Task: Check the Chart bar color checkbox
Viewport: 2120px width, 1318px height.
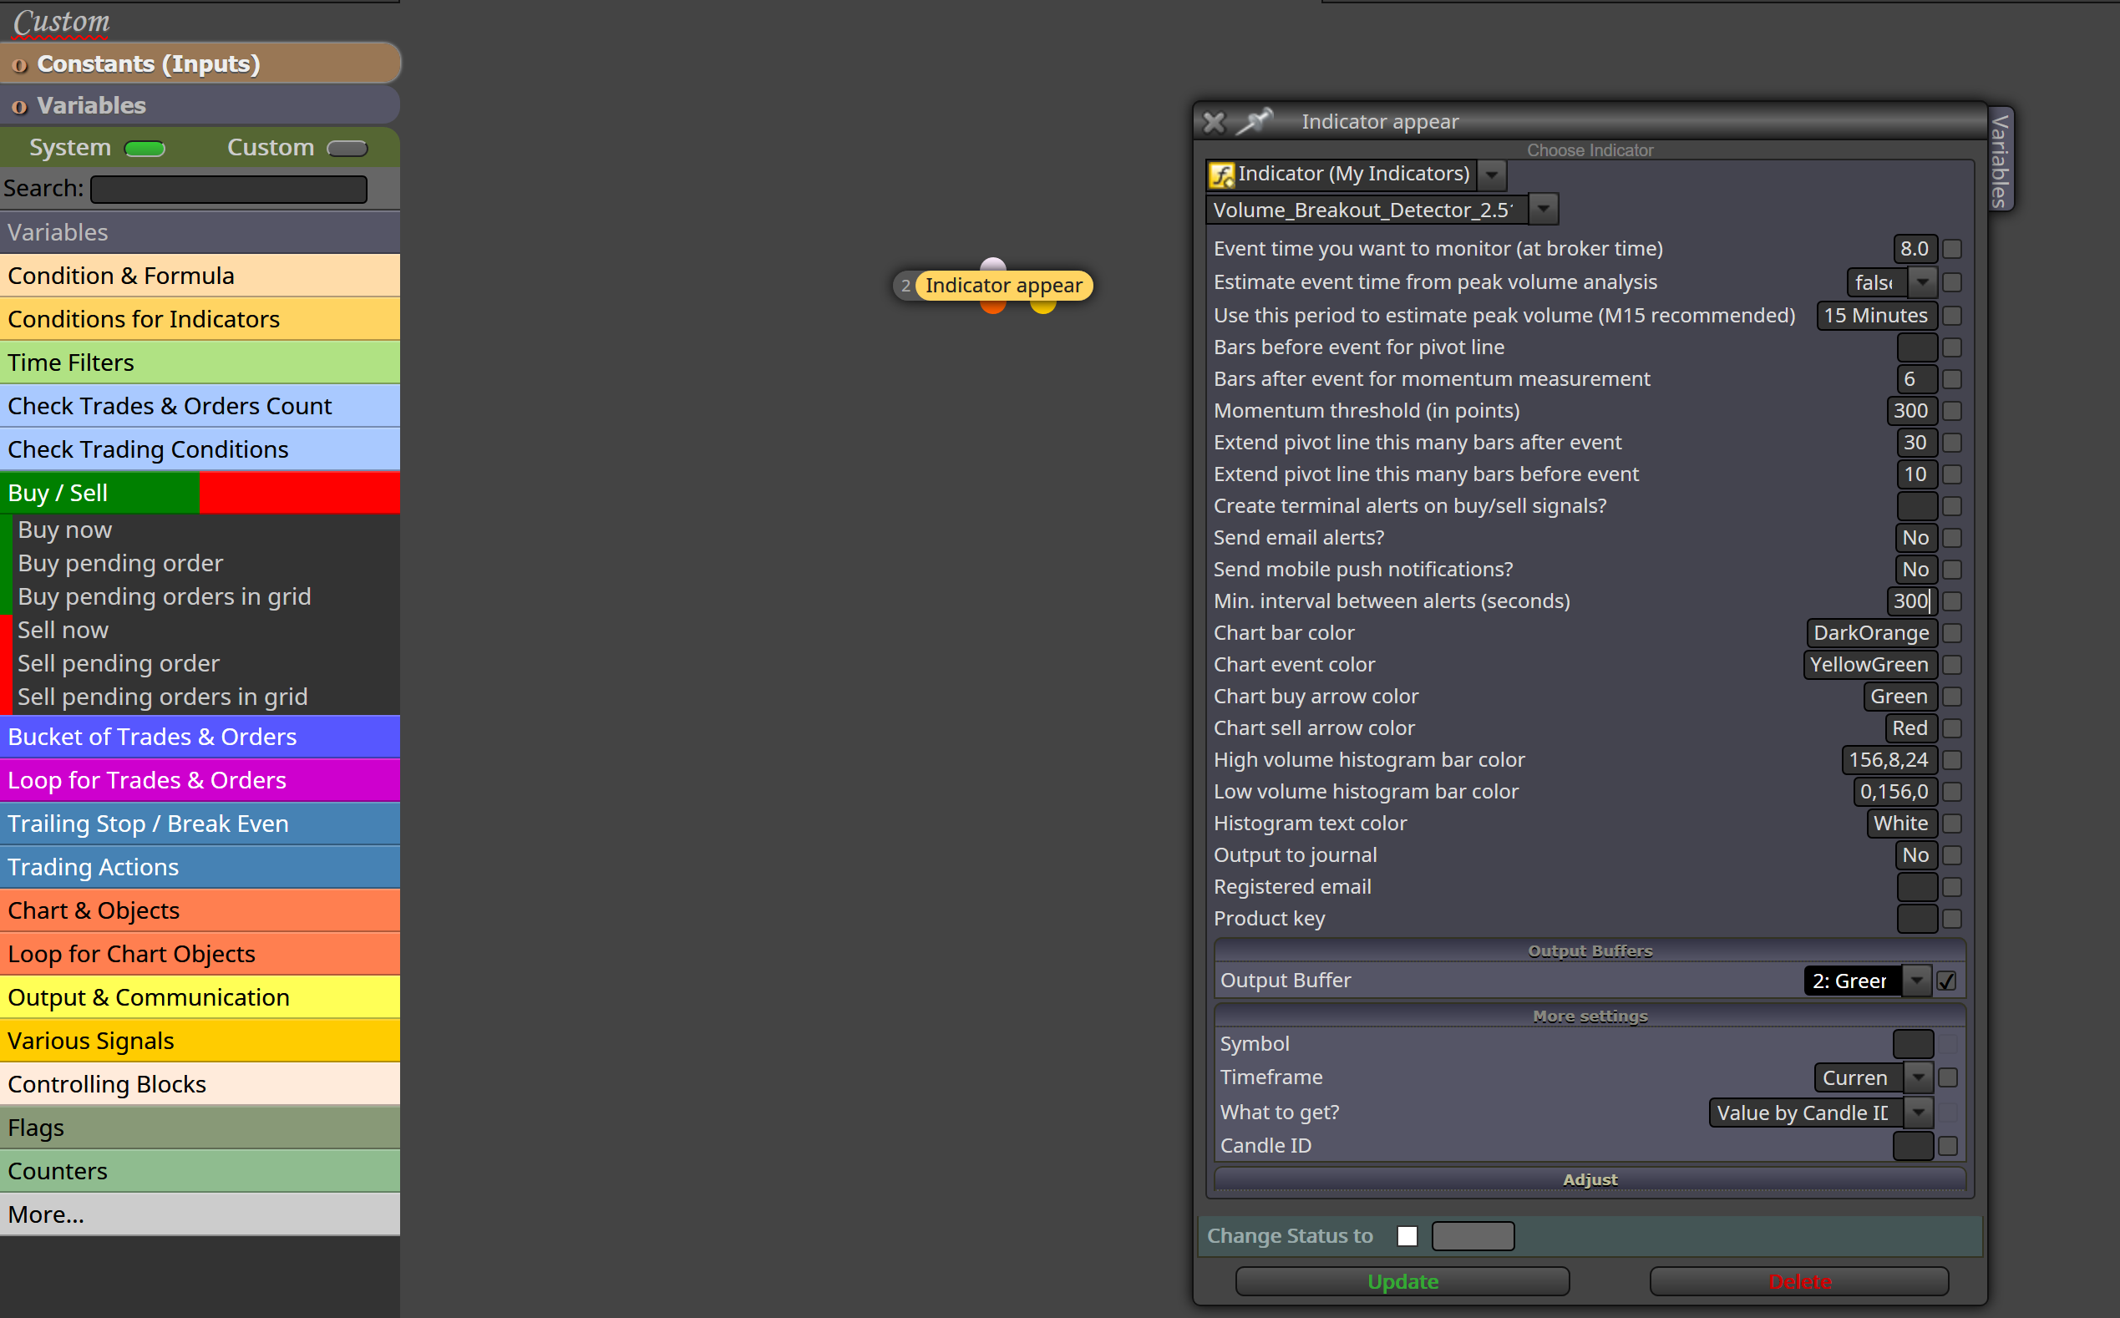Action: tap(1953, 633)
